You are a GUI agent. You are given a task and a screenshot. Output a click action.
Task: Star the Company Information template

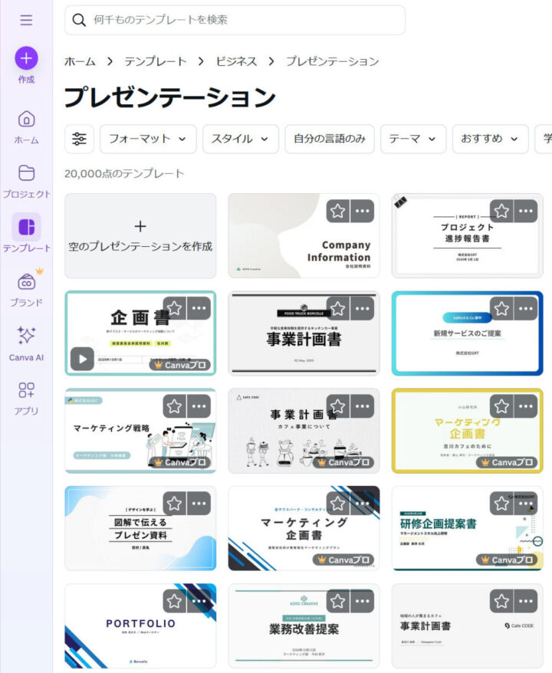338,211
